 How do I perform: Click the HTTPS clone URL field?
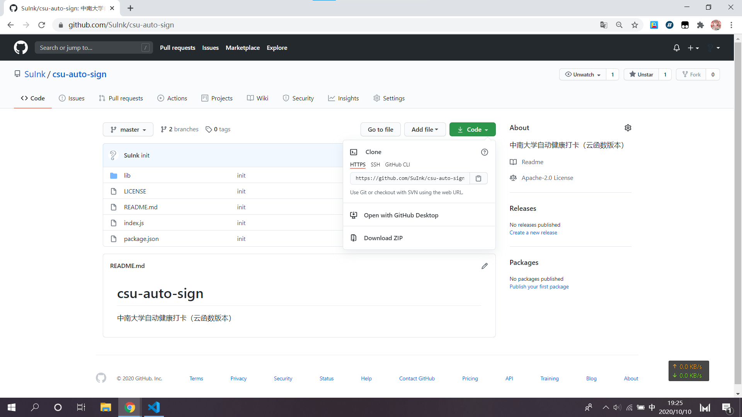pyautogui.click(x=410, y=178)
